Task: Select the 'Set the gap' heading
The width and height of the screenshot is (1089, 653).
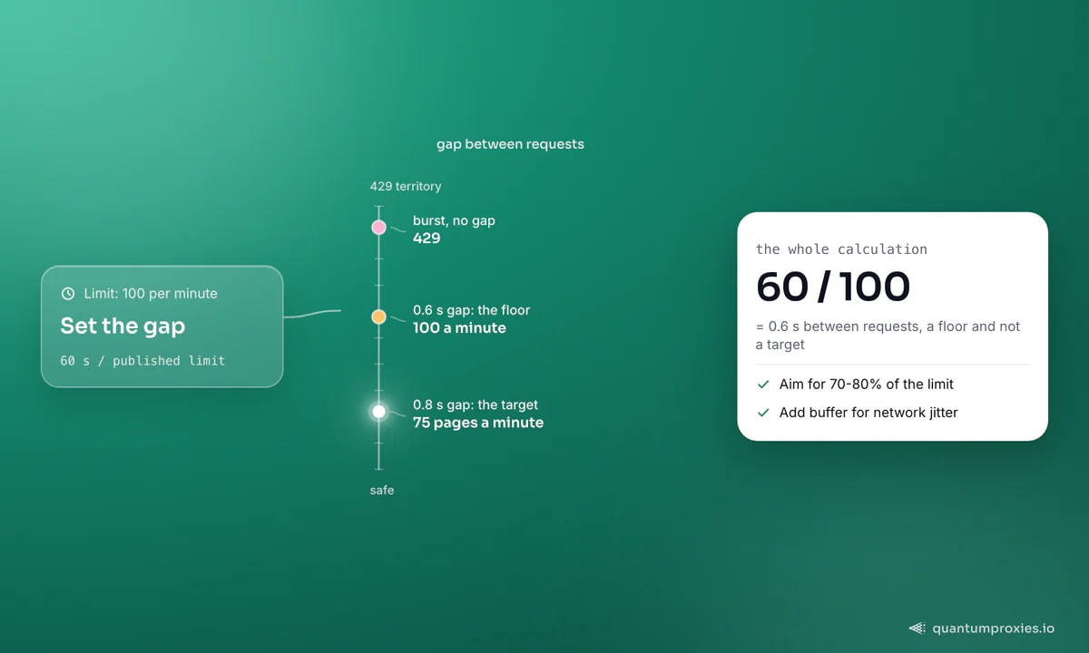Action: click(x=123, y=326)
